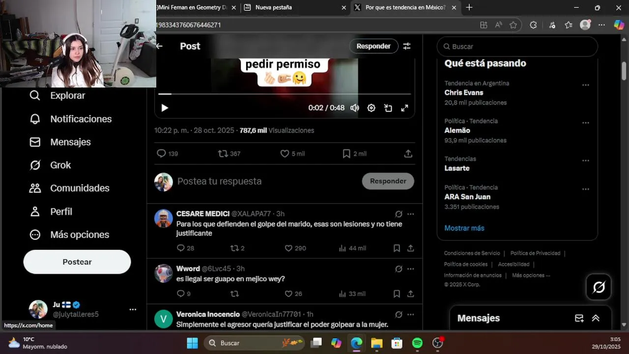
Task: Open a new browser tab
Action: (469, 7)
